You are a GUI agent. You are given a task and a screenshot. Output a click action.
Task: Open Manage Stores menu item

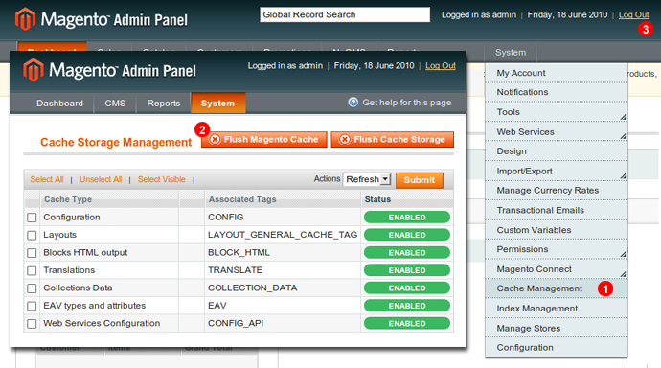(x=556, y=328)
